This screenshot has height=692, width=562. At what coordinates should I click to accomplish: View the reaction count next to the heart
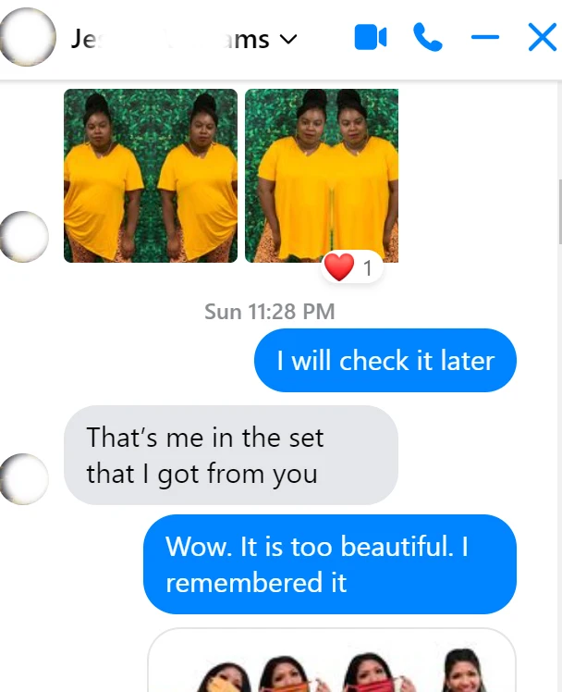[367, 268]
